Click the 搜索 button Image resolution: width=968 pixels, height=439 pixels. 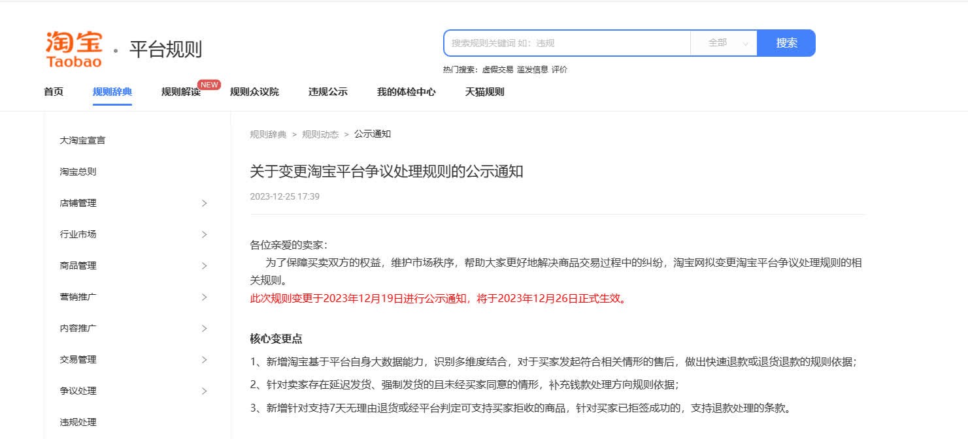click(x=786, y=43)
